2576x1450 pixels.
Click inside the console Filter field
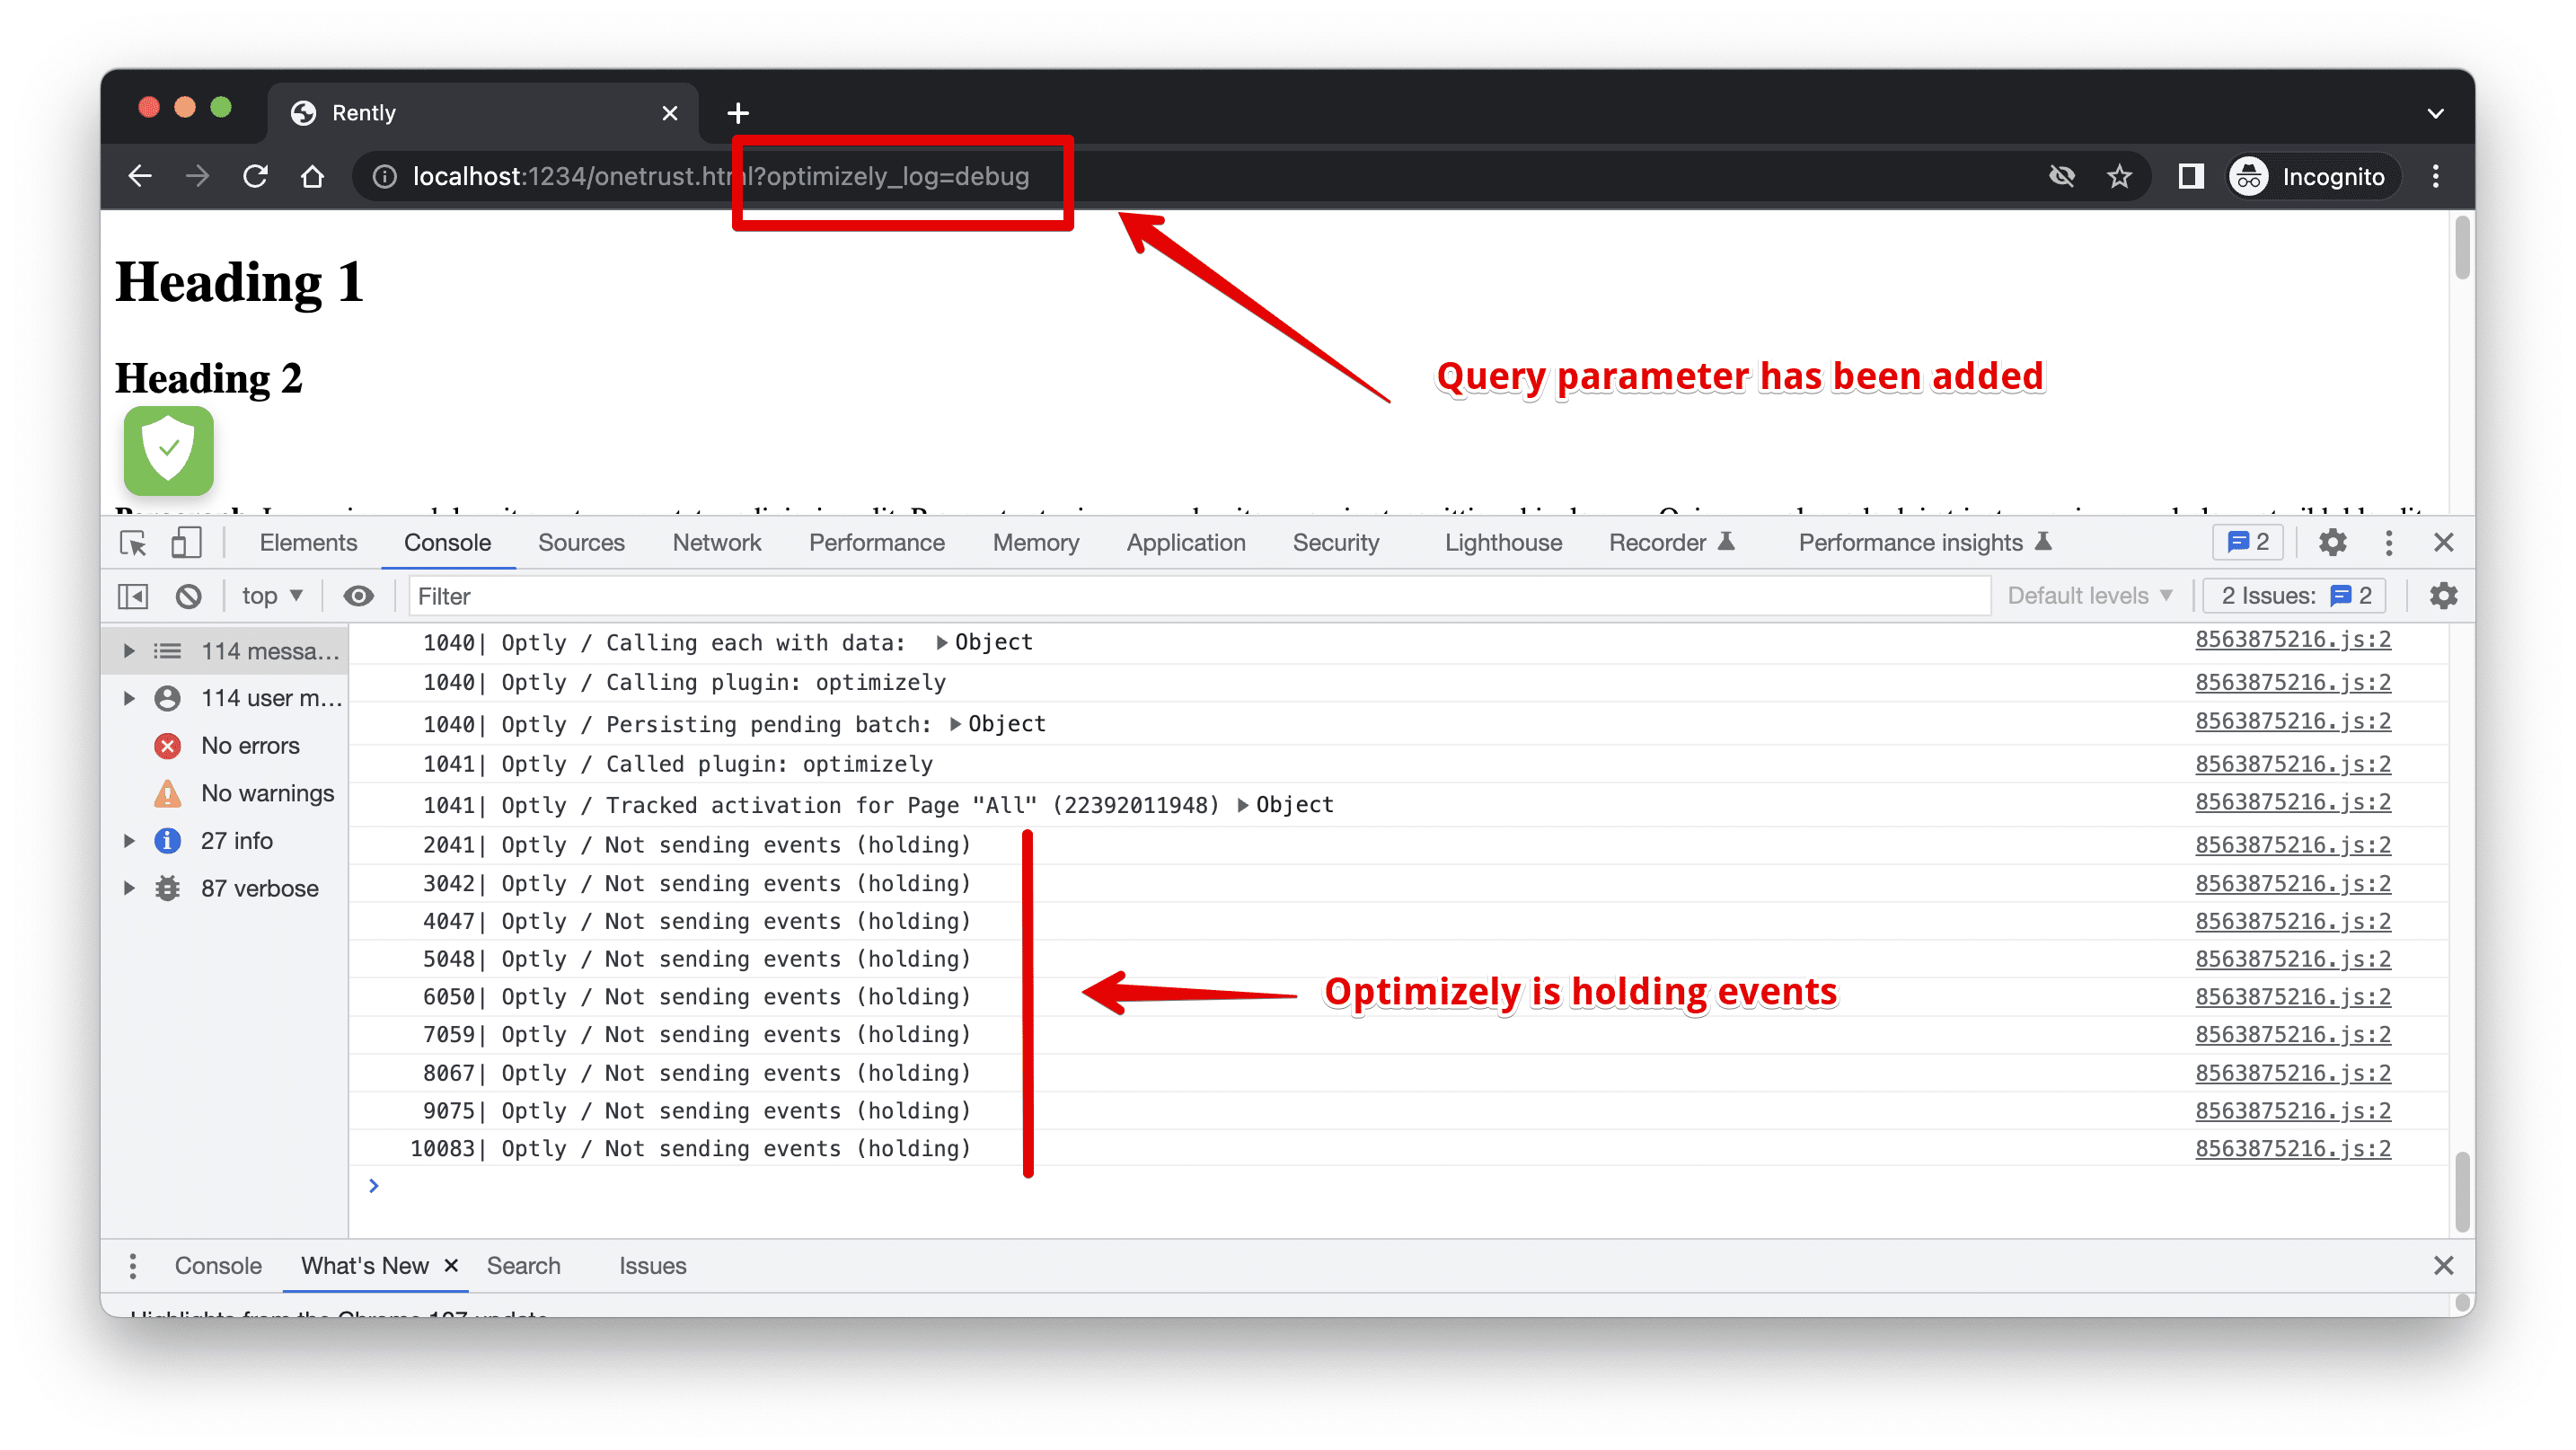click(x=700, y=595)
